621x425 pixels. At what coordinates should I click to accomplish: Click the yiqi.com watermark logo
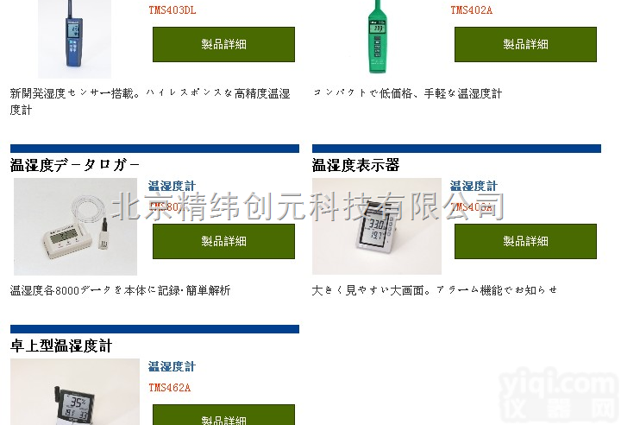559,395
